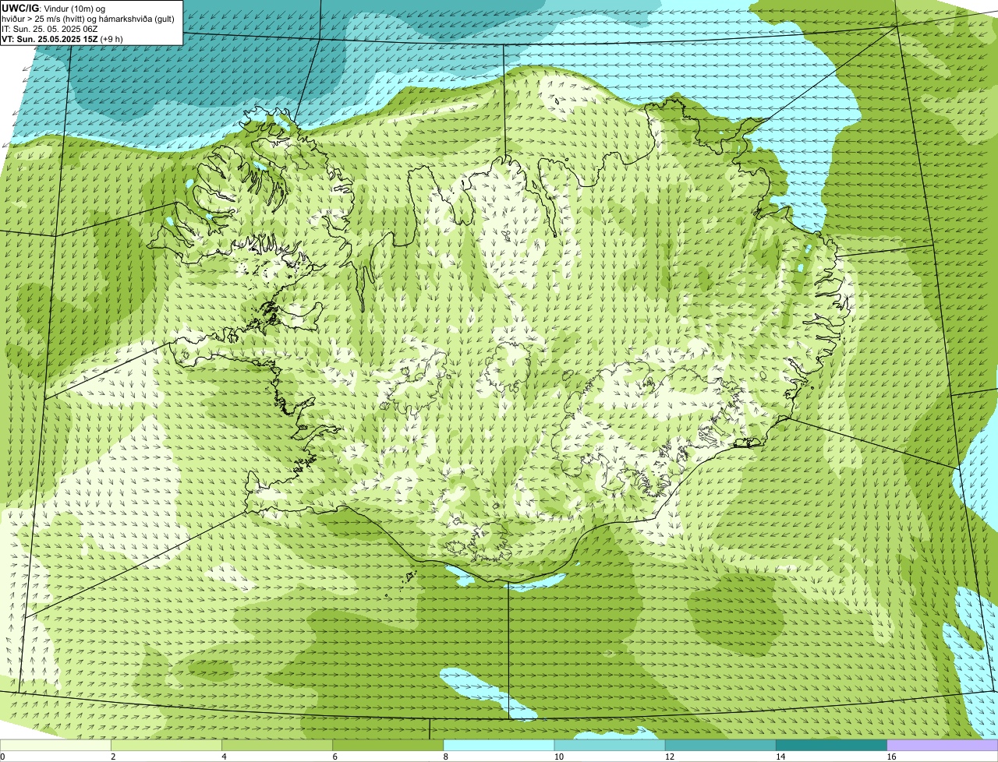This screenshot has height=762, width=998.
Task: Click the 'IT: Sun. 25. 05. 2025 06Z' line
Action: tap(49, 29)
